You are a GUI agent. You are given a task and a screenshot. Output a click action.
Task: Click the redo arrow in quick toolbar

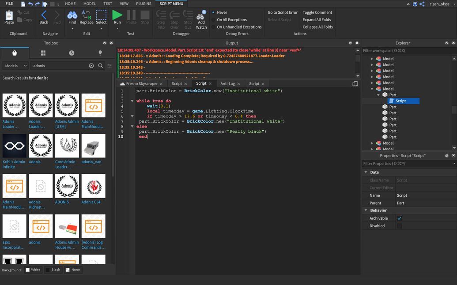37,4
